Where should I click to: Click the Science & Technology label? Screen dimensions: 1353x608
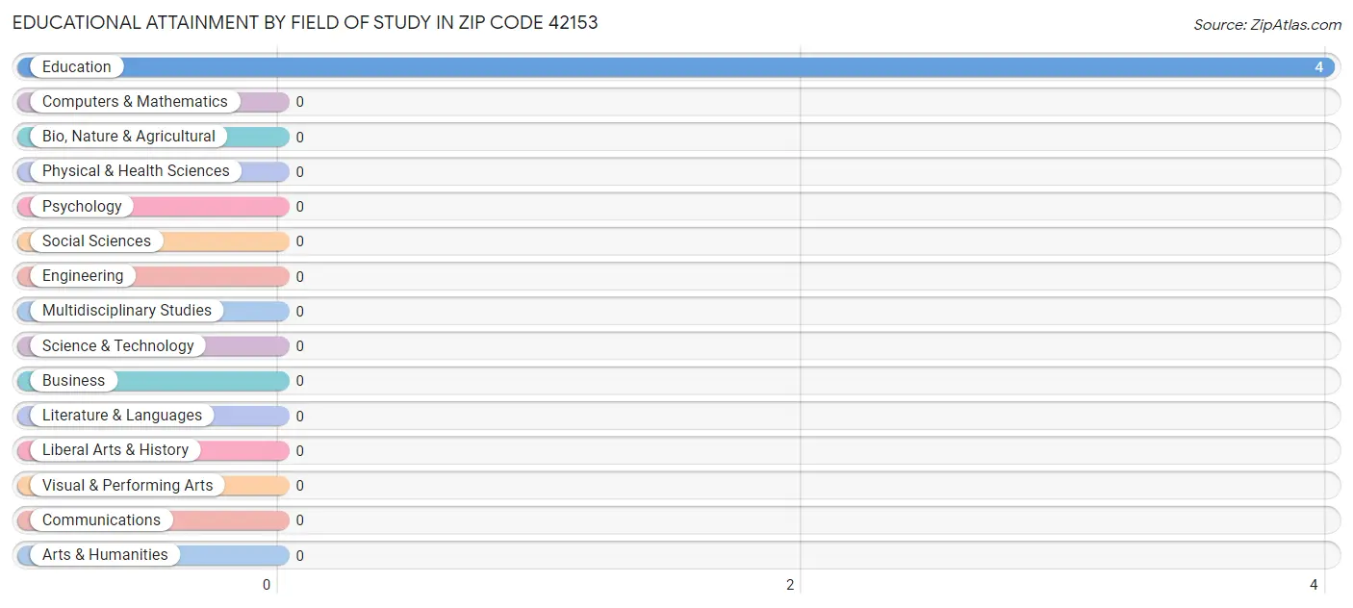point(118,346)
